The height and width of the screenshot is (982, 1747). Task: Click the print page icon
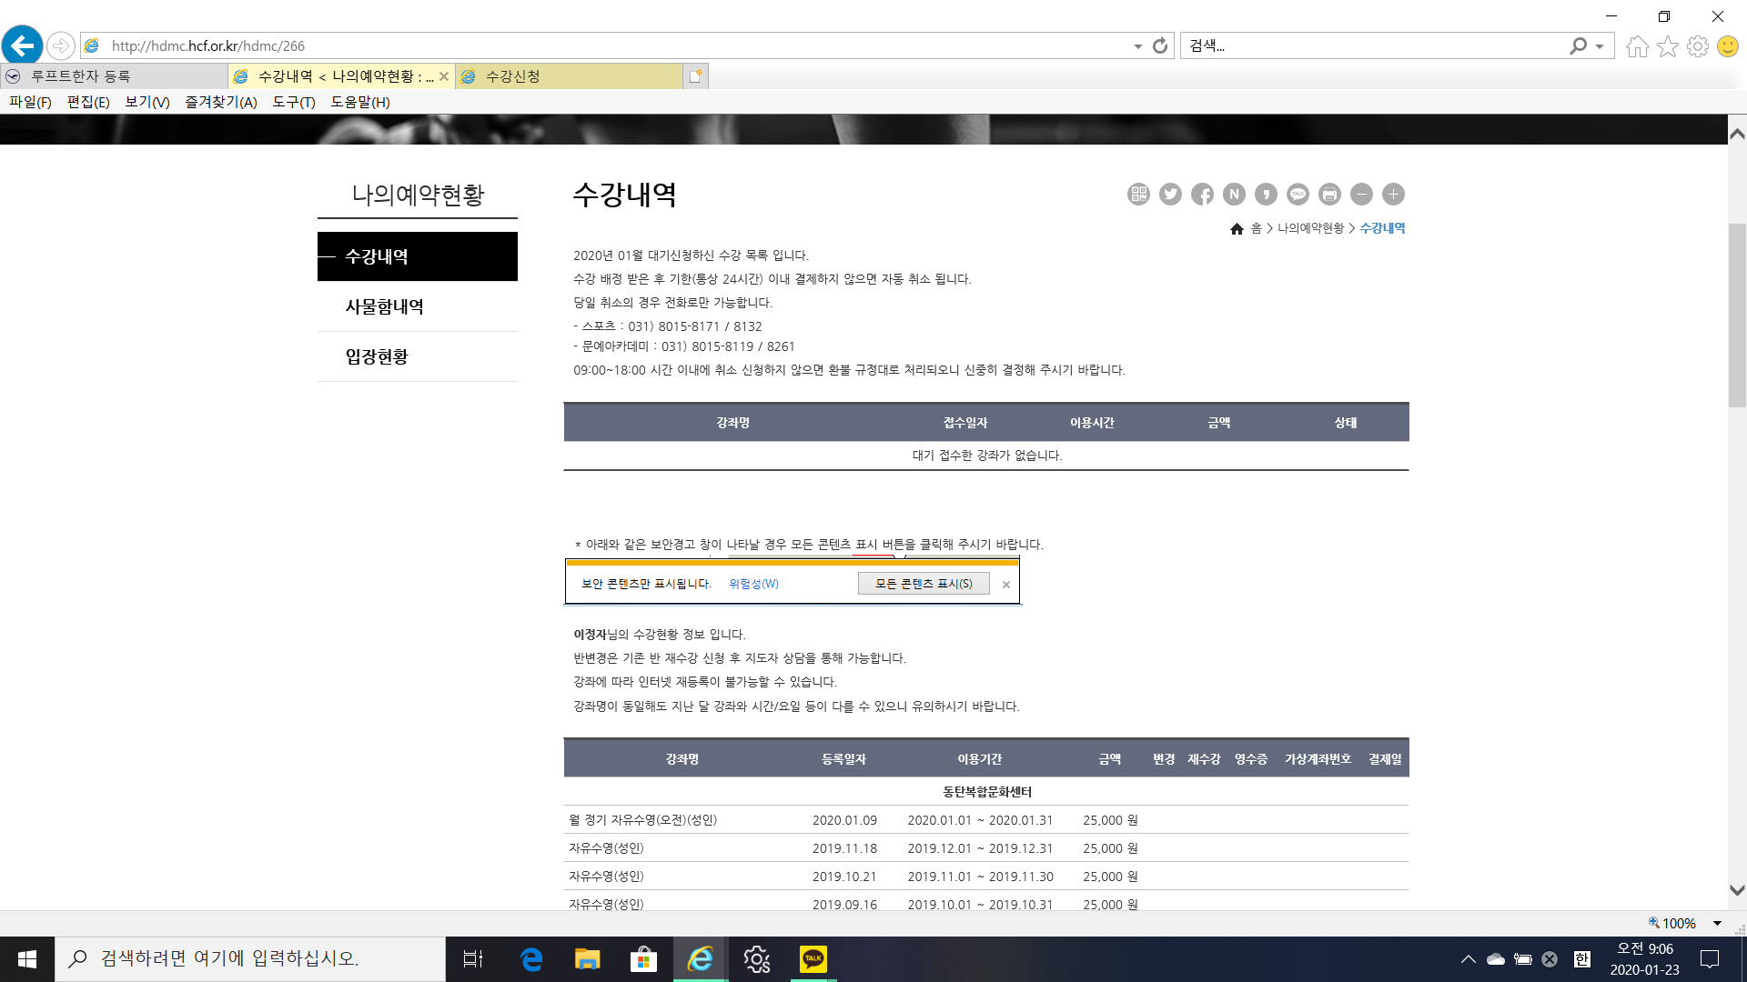tap(1329, 194)
